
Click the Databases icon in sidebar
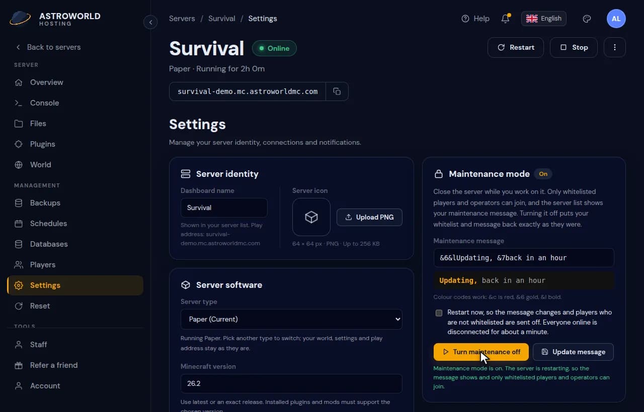(x=19, y=244)
